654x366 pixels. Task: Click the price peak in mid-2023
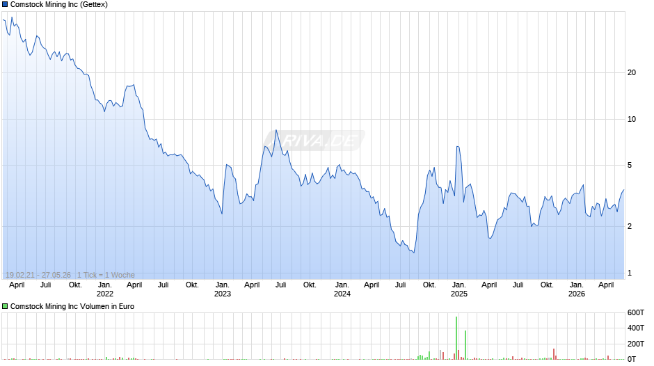pos(276,130)
